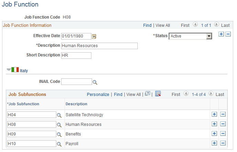Image resolution: width=237 pixels, height=152 pixels.
Task: Delete the Human Resources subfunction row
Action: 223,124
